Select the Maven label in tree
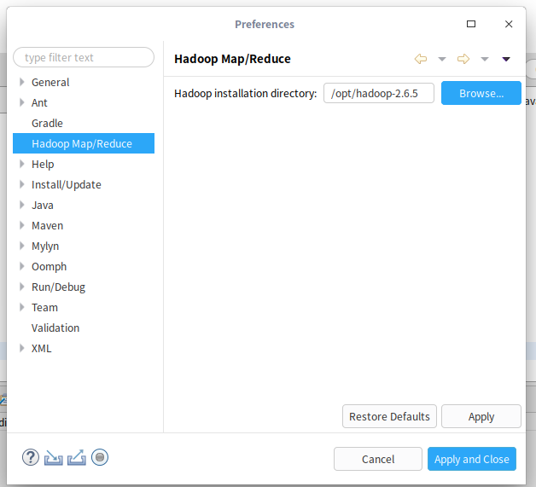Image resolution: width=536 pixels, height=487 pixels. [x=47, y=226]
